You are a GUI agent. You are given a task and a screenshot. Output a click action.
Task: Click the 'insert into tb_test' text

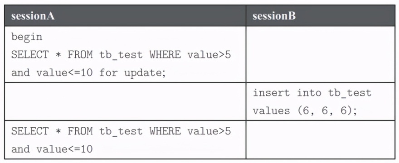pyautogui.click(x=312, y=93)
